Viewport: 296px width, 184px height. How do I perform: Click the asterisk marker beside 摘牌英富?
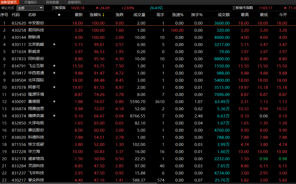point(54,116)
